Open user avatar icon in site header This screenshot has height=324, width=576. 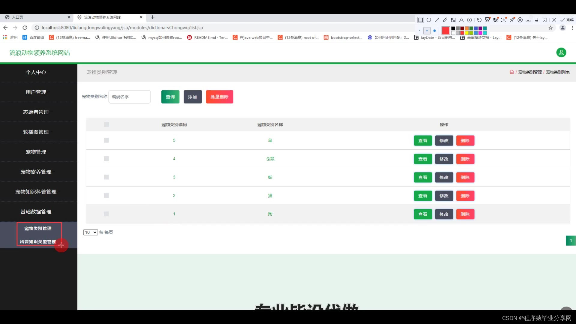tap(561, 52)
